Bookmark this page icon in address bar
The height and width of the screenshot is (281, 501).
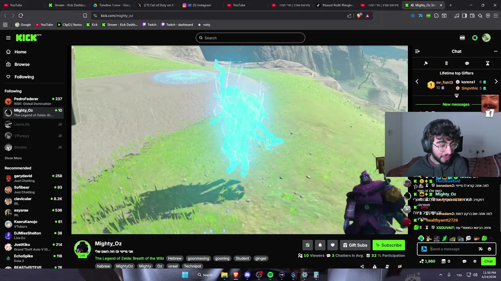tap(85, 16)
